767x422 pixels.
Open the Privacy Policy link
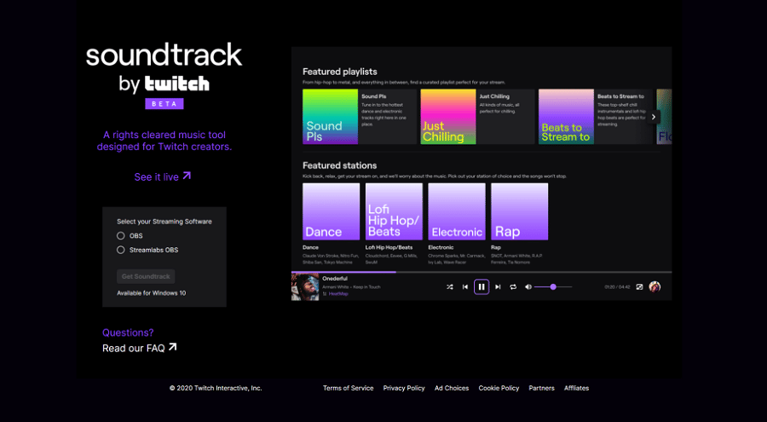coord(404,388)
